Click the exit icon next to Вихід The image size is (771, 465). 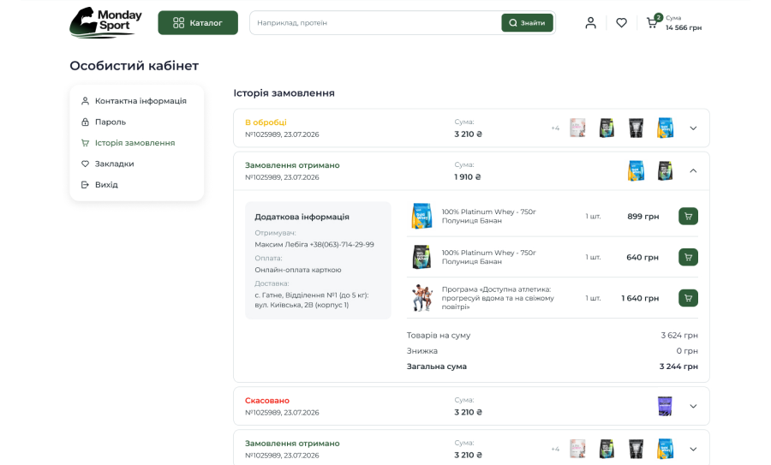coord(85,185)
